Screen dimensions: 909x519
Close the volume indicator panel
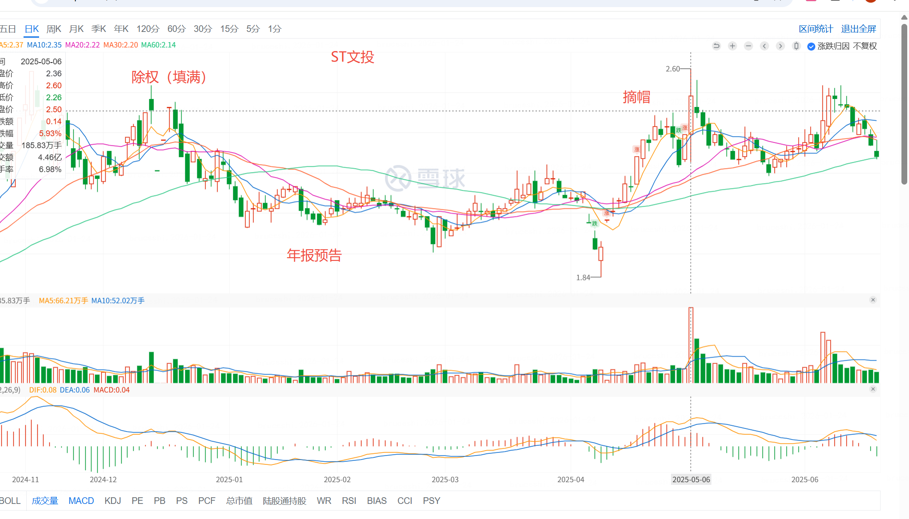pyautogui.click(x=873, y=300)
